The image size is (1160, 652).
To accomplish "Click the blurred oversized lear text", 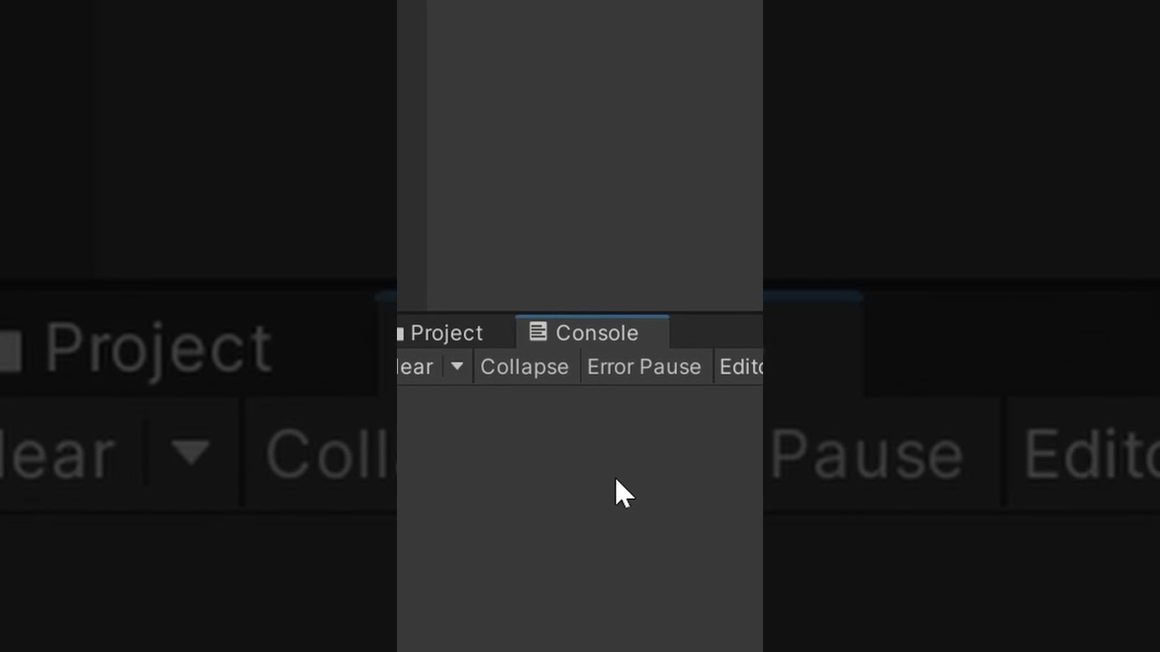I will [x=57, y=455].
